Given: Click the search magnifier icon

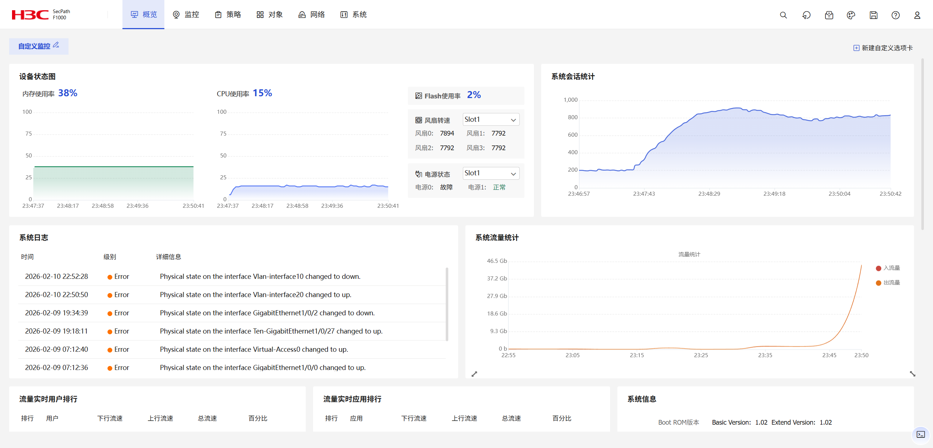Looking at the screenshot, I should [x=783, y=15].
